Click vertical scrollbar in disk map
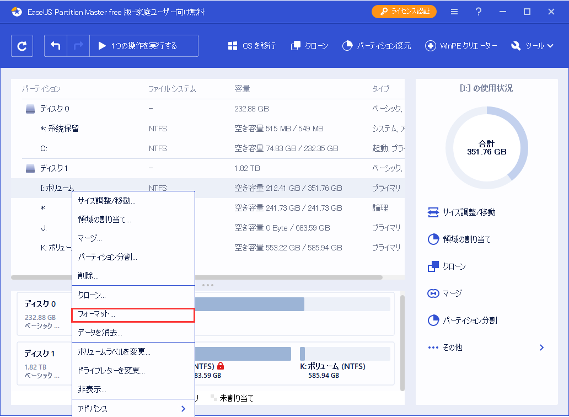Screen dimensions: 569x417 click(x=402, y=343)
